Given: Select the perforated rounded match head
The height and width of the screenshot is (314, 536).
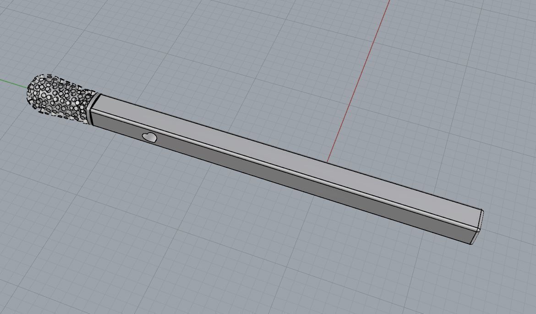Looking at the screenshot, I should (x=58, y=98).
